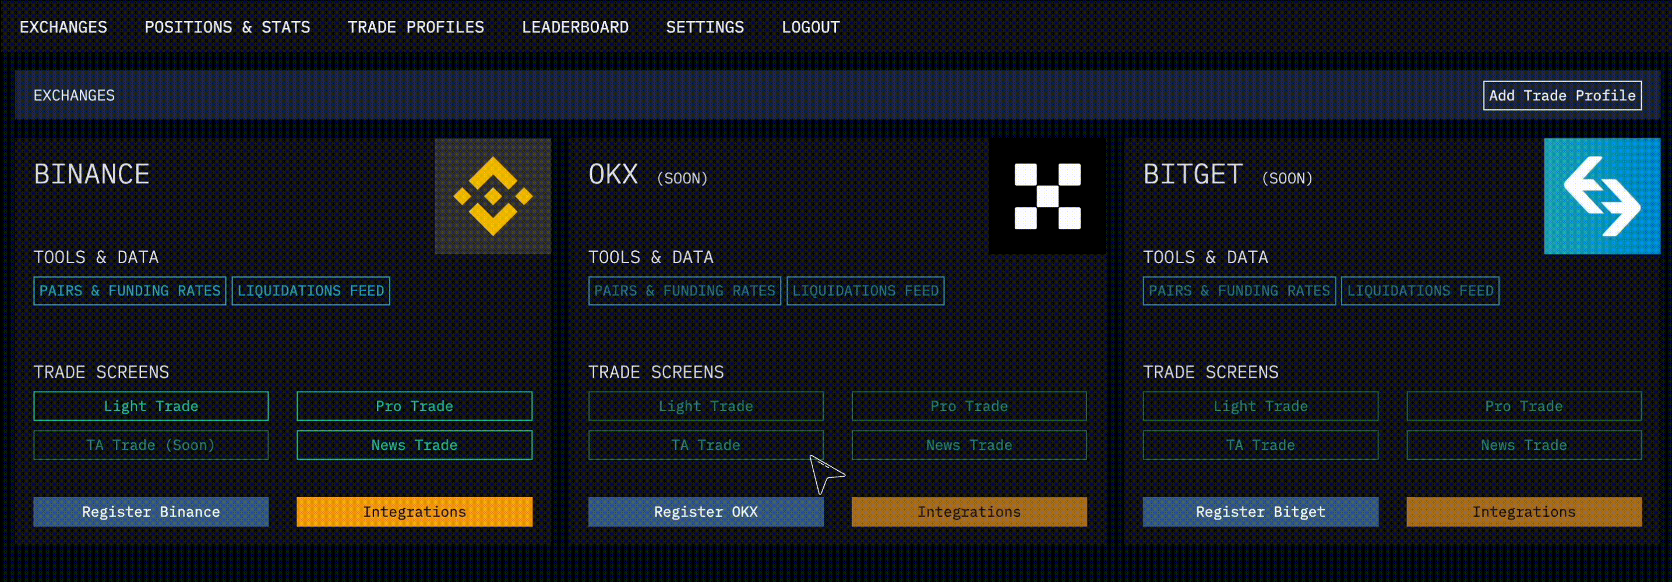The image size is (1672, 582).
Task: Click the (SOON) label beside BITGET
Action: click(x=1287, y=178)
